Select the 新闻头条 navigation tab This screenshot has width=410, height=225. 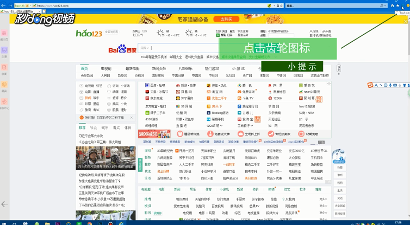point(159,68)
